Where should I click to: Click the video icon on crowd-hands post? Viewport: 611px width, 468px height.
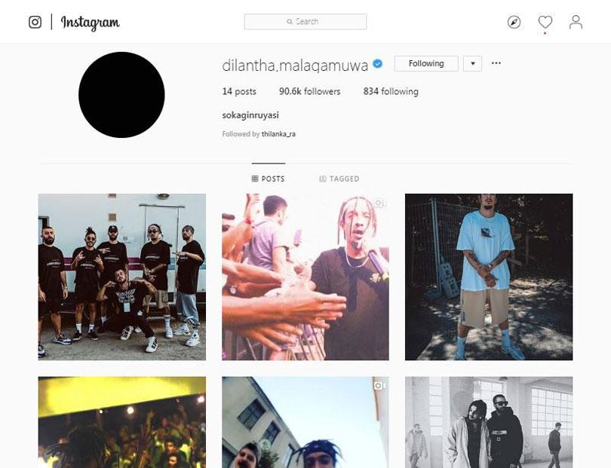click(x=379, y=203)
